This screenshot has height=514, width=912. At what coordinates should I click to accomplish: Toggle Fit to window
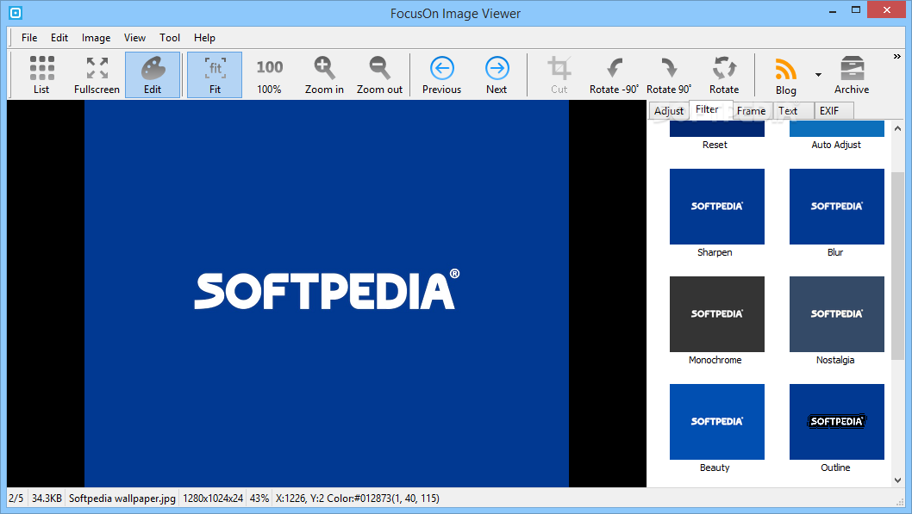[215, 75]
